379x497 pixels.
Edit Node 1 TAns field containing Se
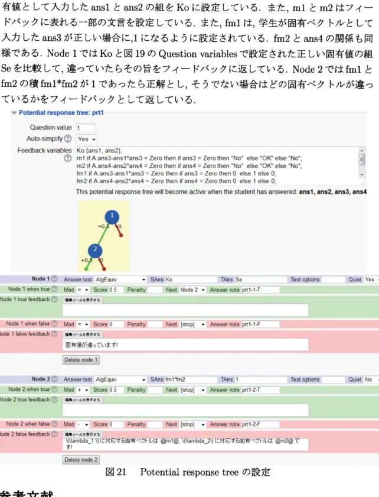260,280
